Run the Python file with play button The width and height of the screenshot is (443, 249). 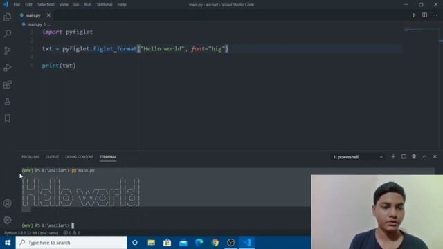coord(414,15)
